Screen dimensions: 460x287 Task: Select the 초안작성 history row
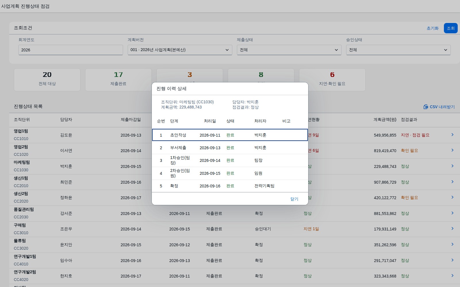tap(230, 135)
